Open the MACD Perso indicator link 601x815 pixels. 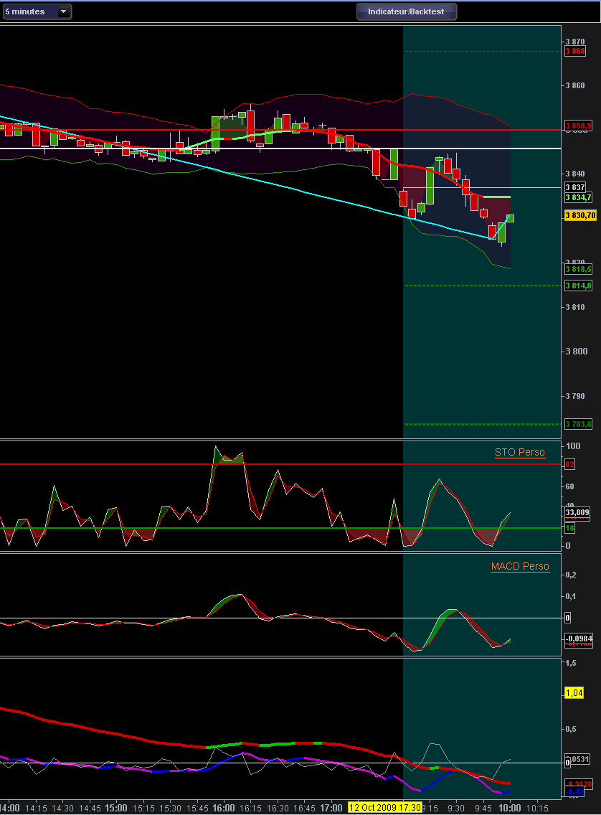click(x=520, y=566)
